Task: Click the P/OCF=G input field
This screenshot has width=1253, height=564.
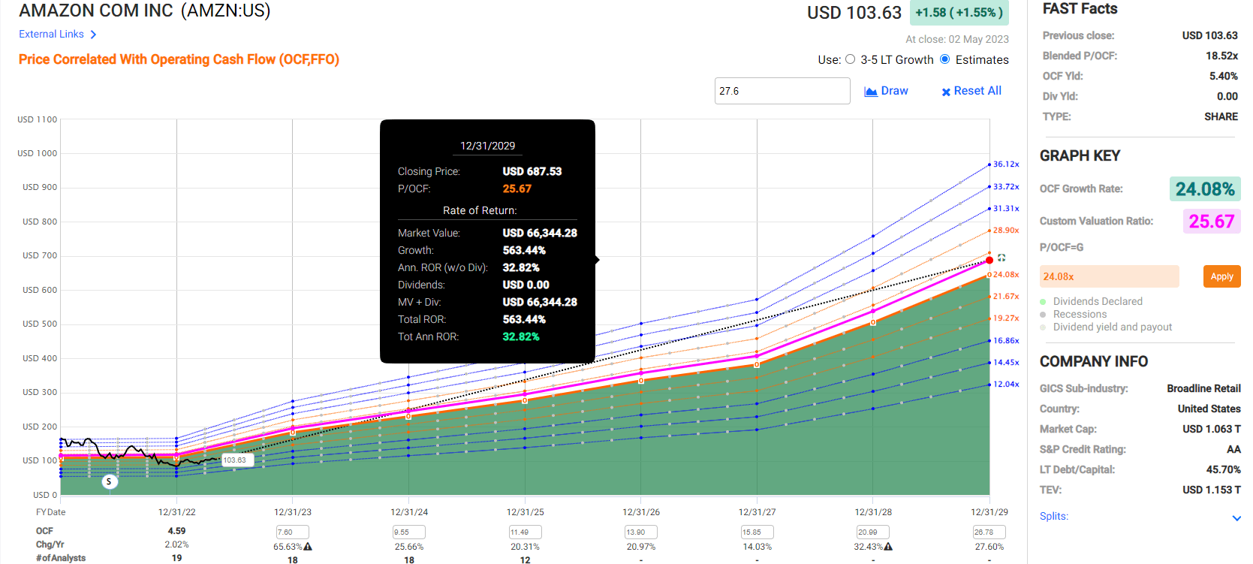Action: (x=1109, y=276)
